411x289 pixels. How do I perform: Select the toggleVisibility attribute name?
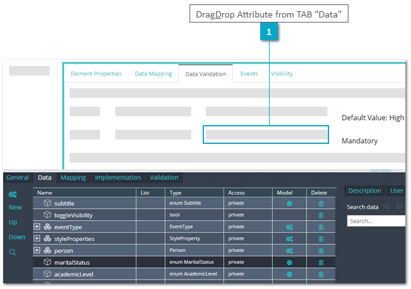[73, 215]
